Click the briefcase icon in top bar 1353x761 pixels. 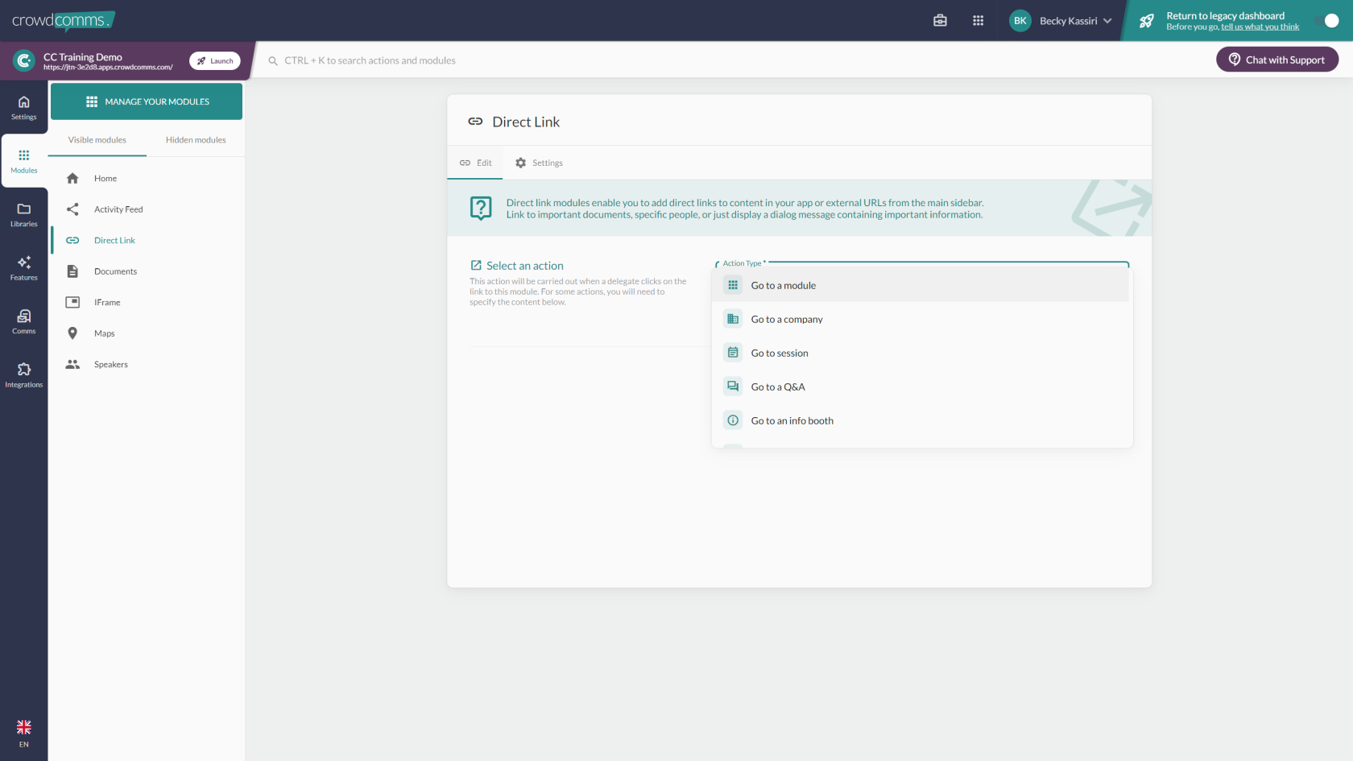coord(940,21)
